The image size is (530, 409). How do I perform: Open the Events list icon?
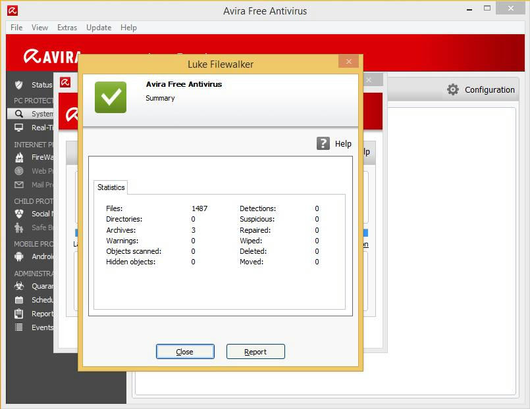pos(19,327)
